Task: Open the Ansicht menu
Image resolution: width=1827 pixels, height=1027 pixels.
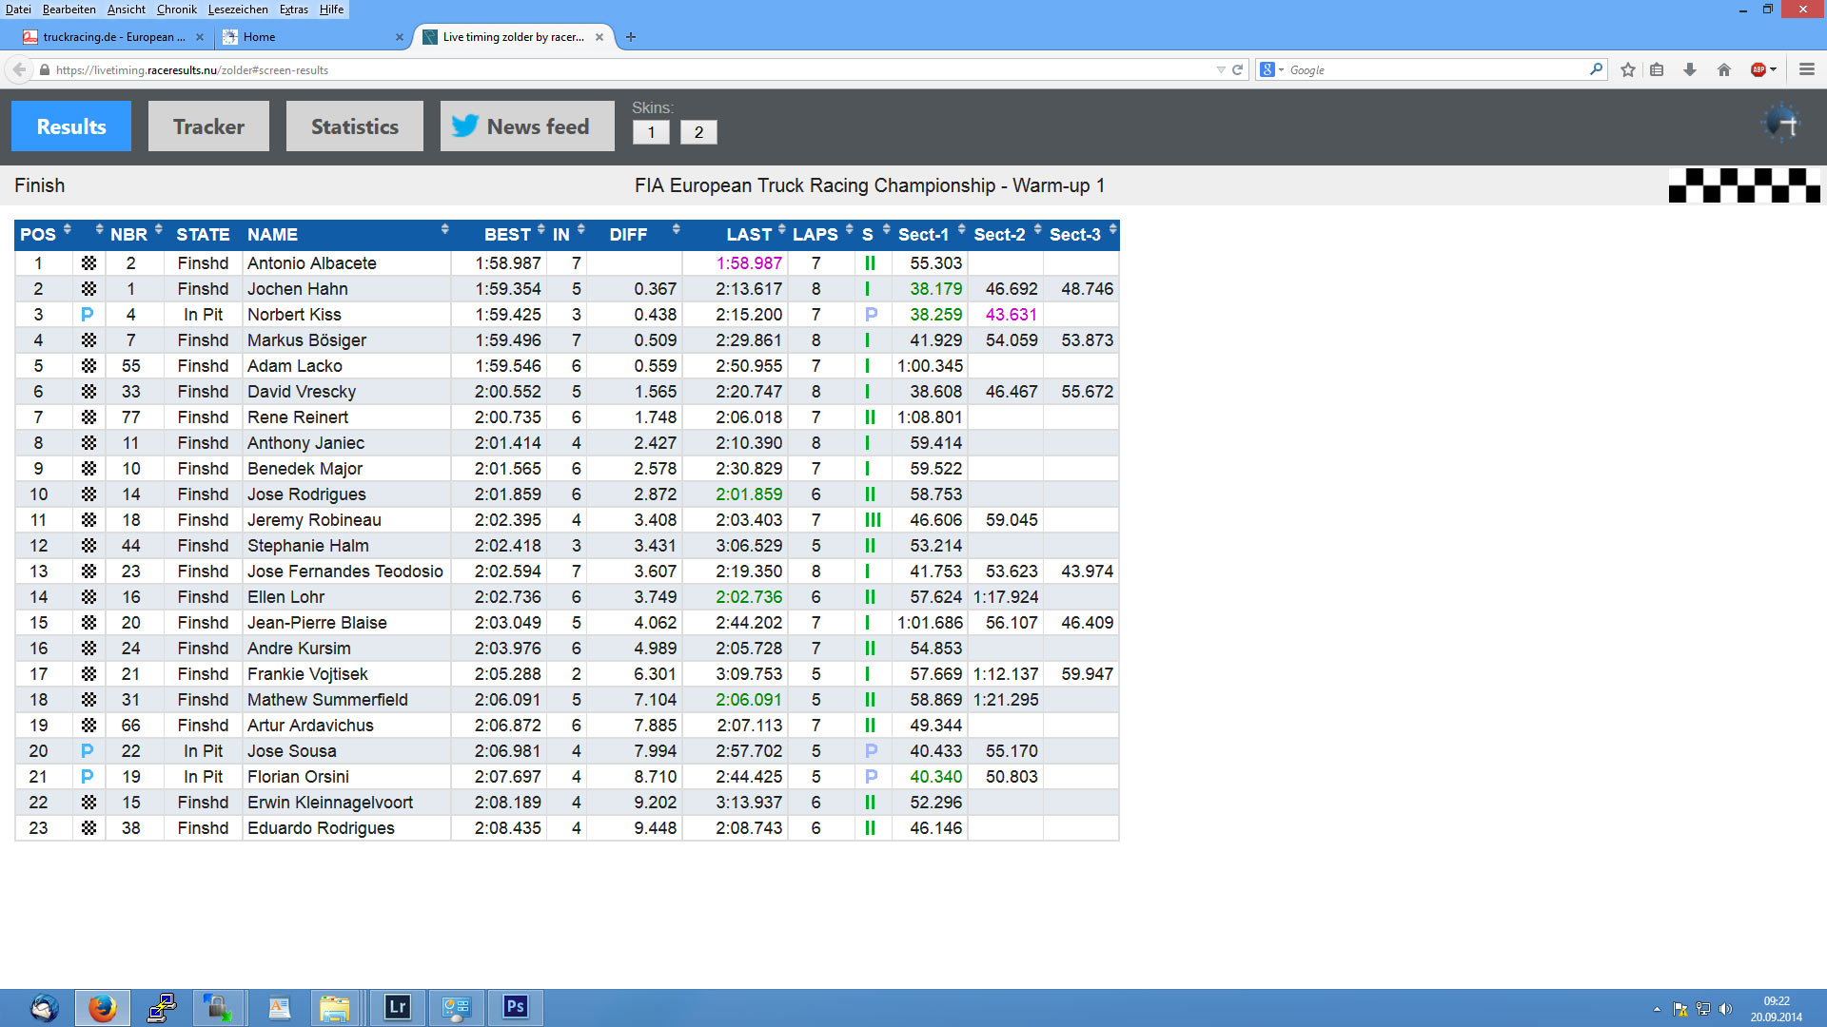Action: pos(127,10)
